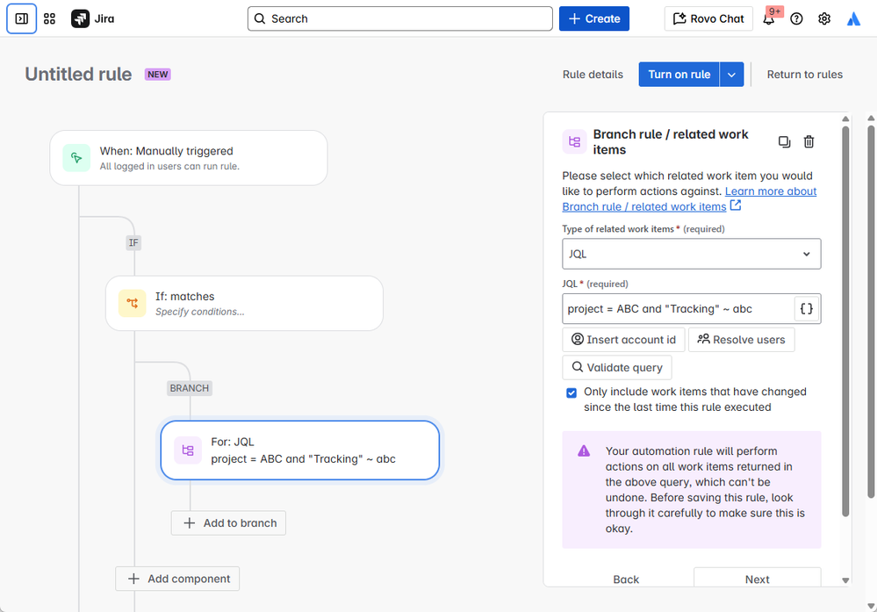Open Rule details

coord(593,75)
